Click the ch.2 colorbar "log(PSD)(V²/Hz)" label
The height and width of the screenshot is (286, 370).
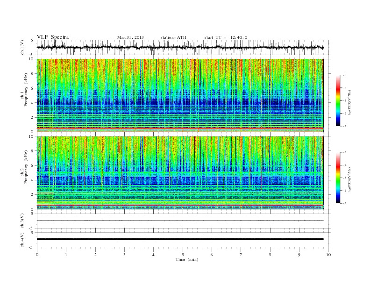point(349,180)
